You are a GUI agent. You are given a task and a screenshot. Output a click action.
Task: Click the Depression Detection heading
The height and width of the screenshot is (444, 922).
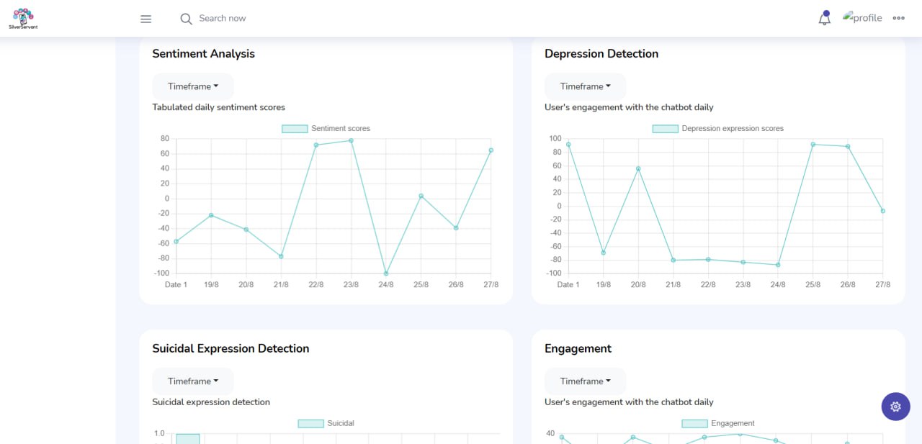pos(601,54)
